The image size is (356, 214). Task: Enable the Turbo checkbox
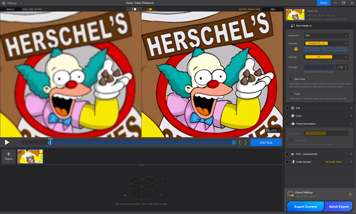tap(291, 94)
